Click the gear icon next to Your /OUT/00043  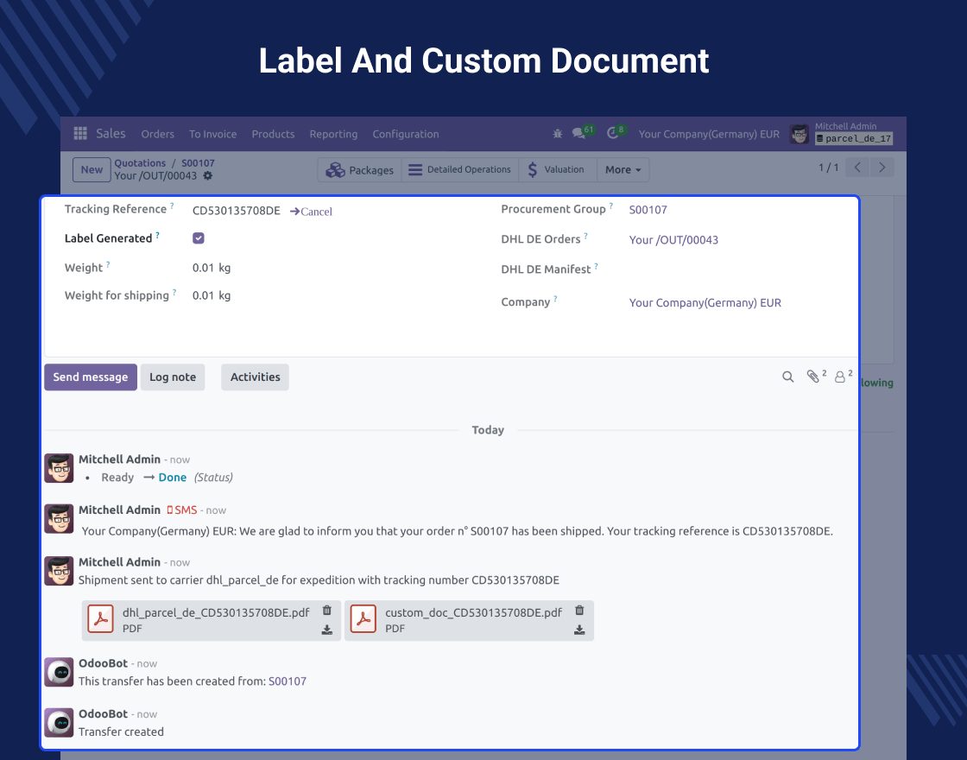click(x=208, y=176)
